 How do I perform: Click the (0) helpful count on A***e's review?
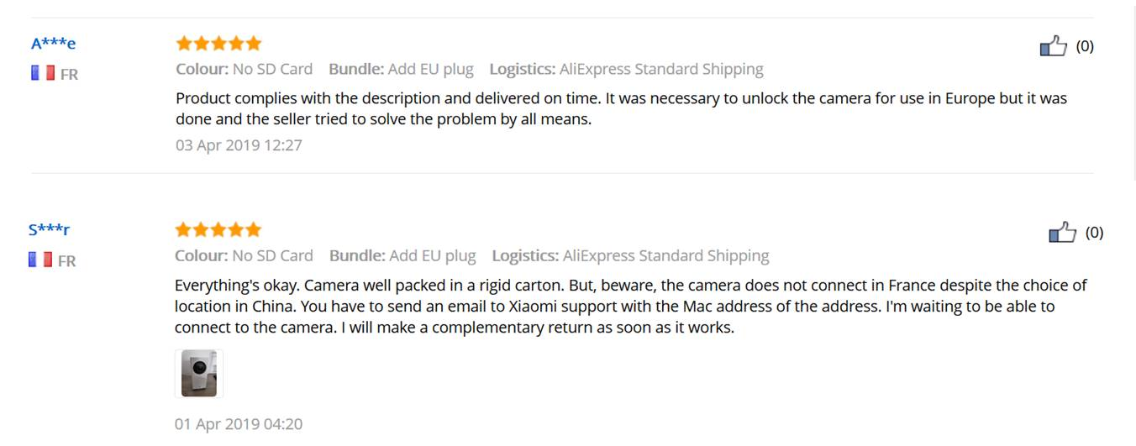click(1085, 46)
